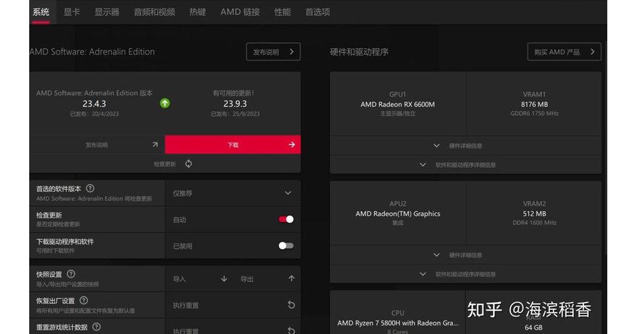Select the 音频和视频 tab
Screen dimensions: 637x334
(154, 12)
